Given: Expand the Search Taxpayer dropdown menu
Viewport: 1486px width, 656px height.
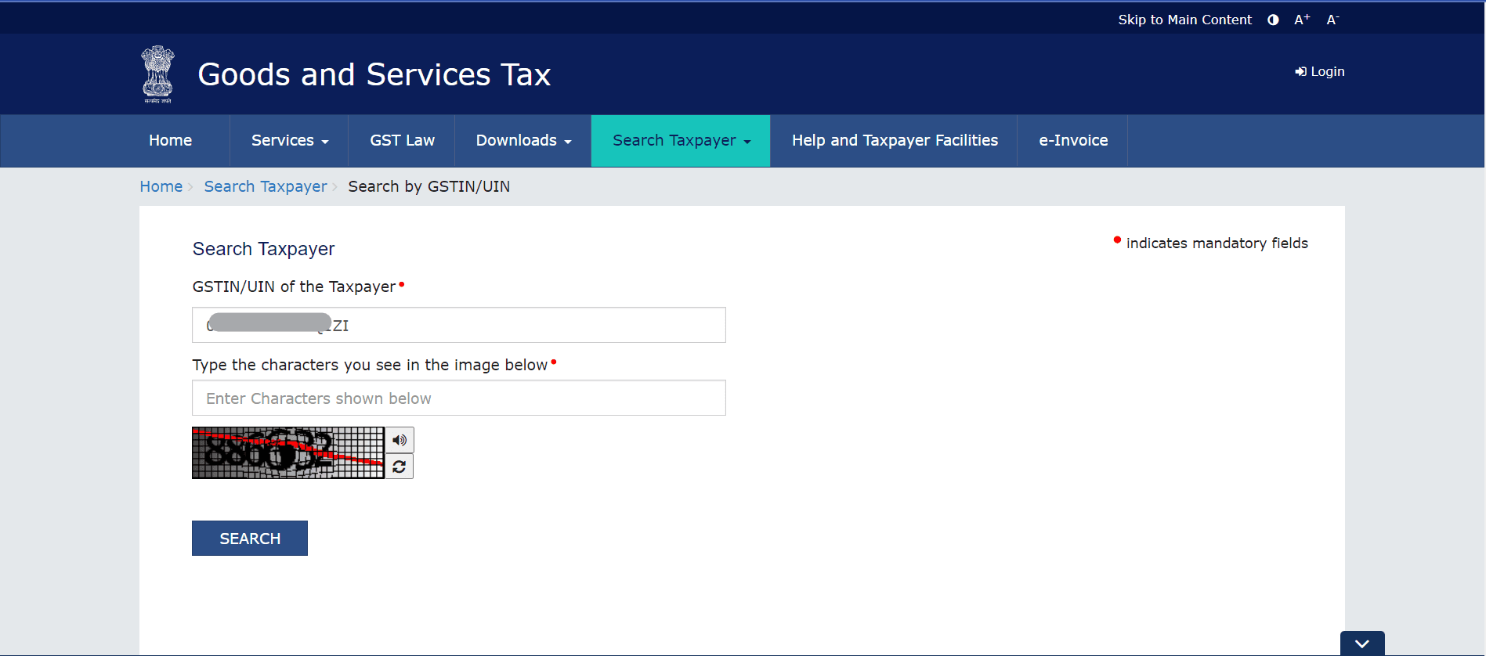Looking at the screenshot, I should (681, 141).
